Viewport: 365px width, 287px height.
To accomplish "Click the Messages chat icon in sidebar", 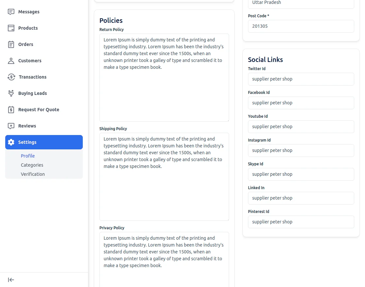I will coord(11,12).
